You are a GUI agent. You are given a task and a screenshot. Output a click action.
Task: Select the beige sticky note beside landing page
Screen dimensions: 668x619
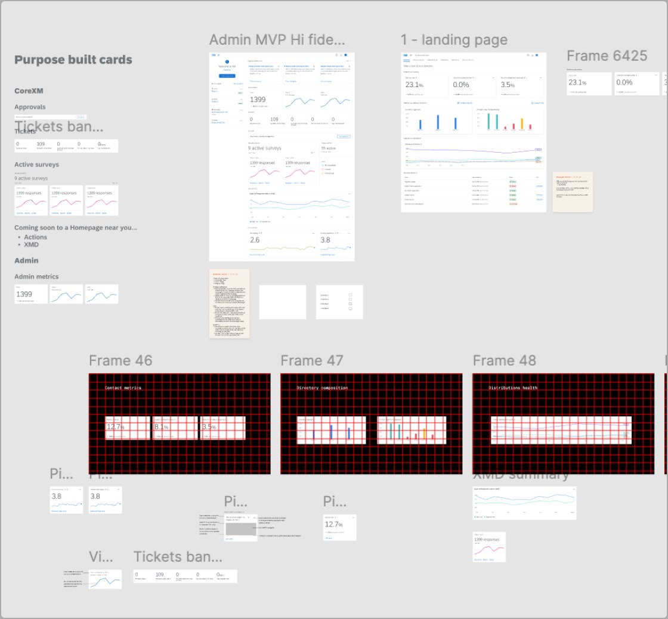pos(573,191)
